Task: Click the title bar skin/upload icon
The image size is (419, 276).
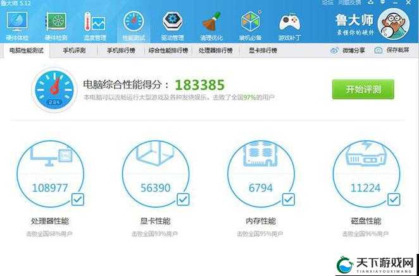Action: [x=371, y=3]
